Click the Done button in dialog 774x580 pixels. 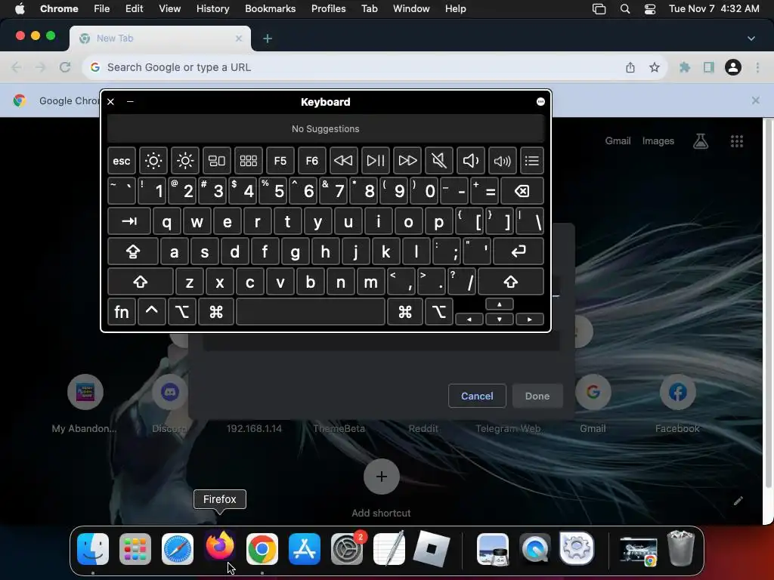pyautogui.click(x=537, y=396)
